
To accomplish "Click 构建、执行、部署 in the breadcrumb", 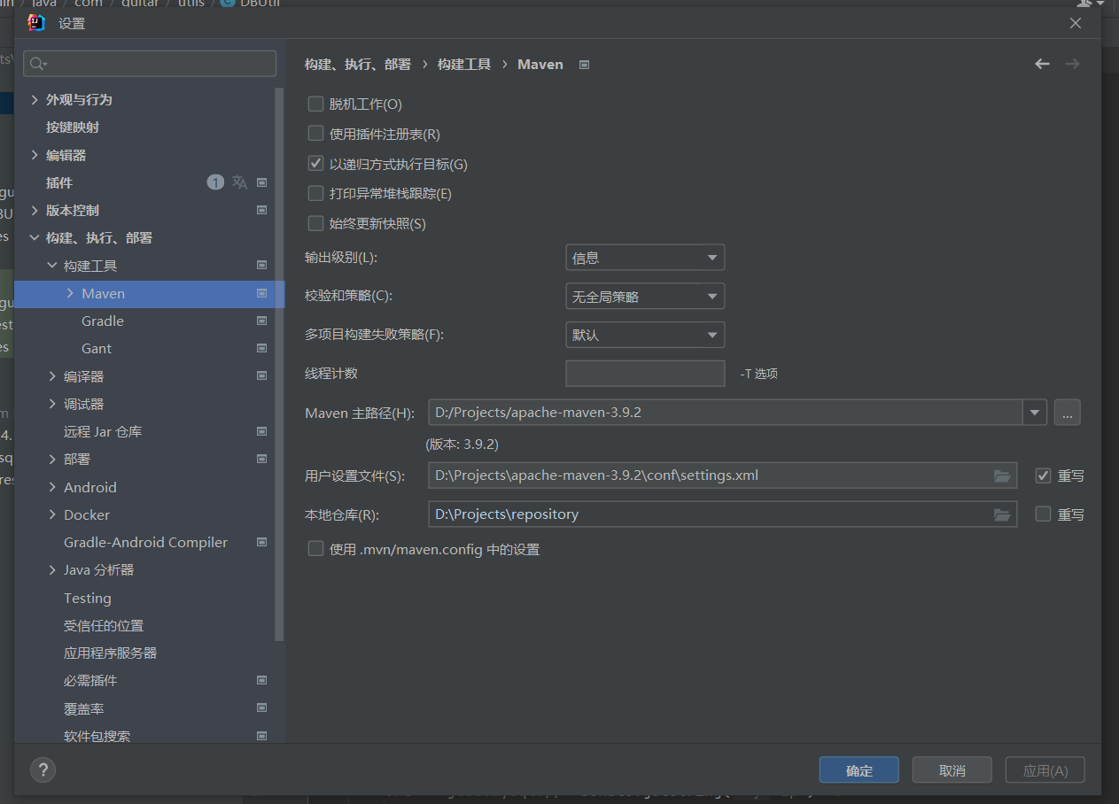I will point(358,65).
